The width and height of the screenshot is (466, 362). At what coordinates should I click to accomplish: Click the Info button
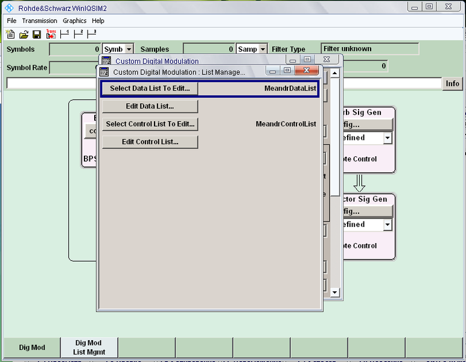click(x=453, y=84)
